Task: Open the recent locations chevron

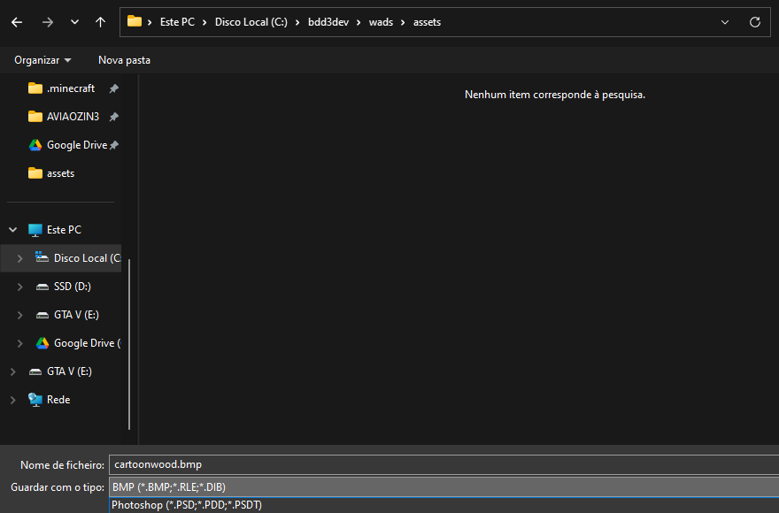Action: [x=74, y=22]
